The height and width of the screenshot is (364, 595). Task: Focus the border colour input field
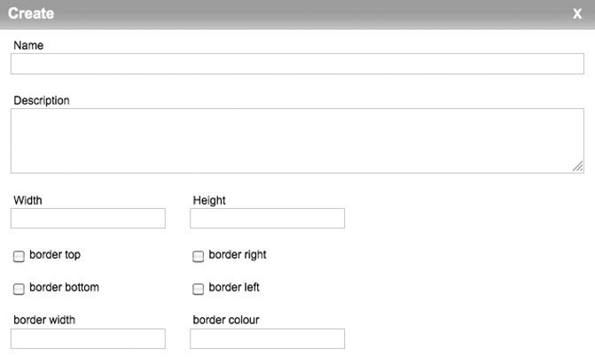[x=267, y=338]
